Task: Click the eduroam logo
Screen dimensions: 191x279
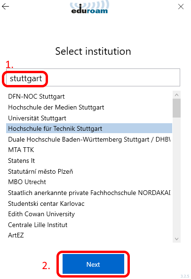Action: (89, 7)
